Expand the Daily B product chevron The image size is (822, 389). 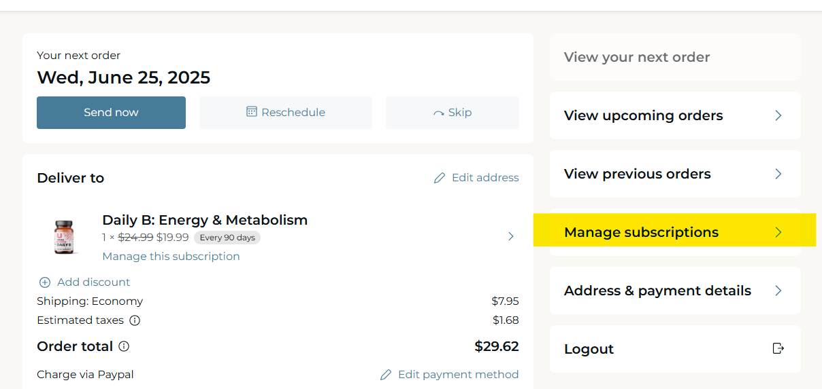point(511,236)
